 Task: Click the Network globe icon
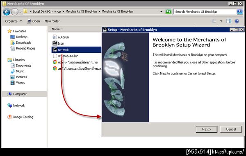click(x=9, y=106)
